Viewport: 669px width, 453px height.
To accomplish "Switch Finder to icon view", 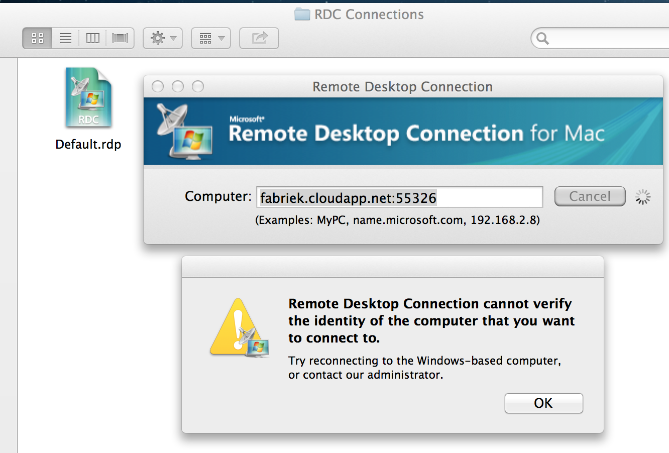I will pyautogui.click(x=38, y=38).
